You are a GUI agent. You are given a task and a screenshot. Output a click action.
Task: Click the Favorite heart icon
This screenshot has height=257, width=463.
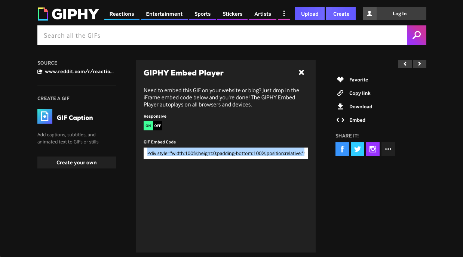(340, 80)
